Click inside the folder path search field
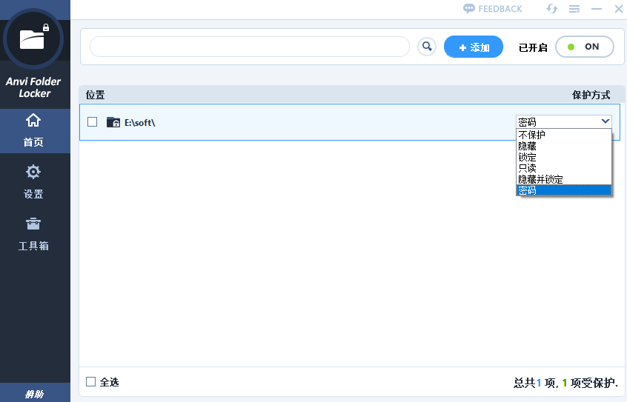Viewport: 627px width, 402px height. point(249,47)
